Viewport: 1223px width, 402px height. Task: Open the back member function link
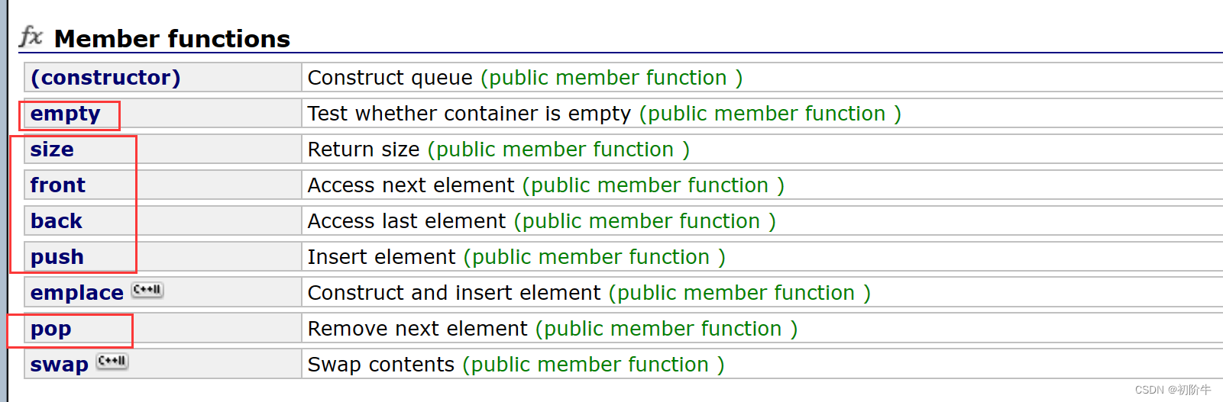(x=57, y=221)
